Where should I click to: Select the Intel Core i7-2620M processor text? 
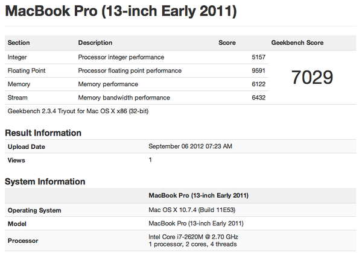pyautogui.click(x=193, y=237)
